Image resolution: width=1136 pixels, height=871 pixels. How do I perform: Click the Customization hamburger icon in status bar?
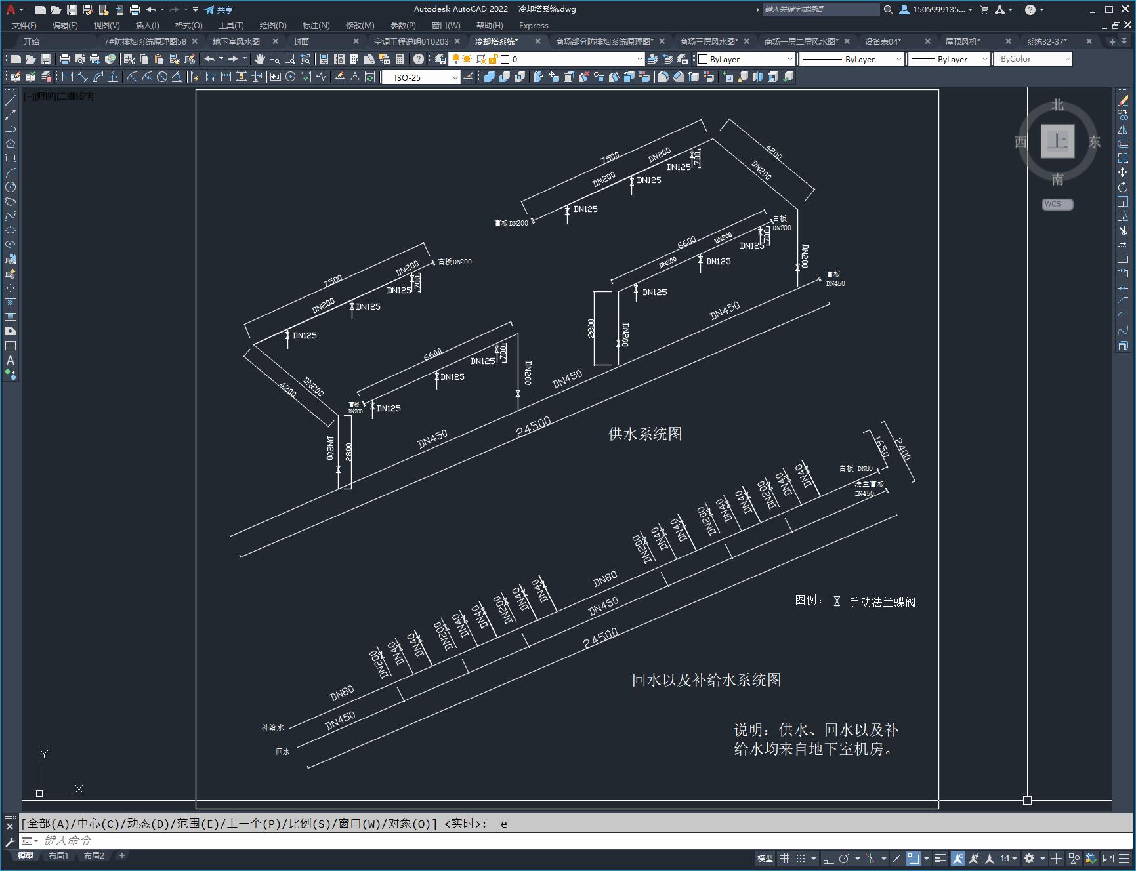pos(1124,858)
